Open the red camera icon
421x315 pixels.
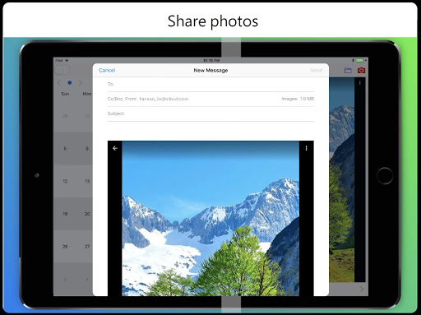tap(361, 71)
